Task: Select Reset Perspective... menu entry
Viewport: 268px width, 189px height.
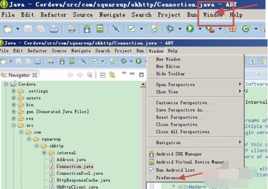Action: click(179, 117)
